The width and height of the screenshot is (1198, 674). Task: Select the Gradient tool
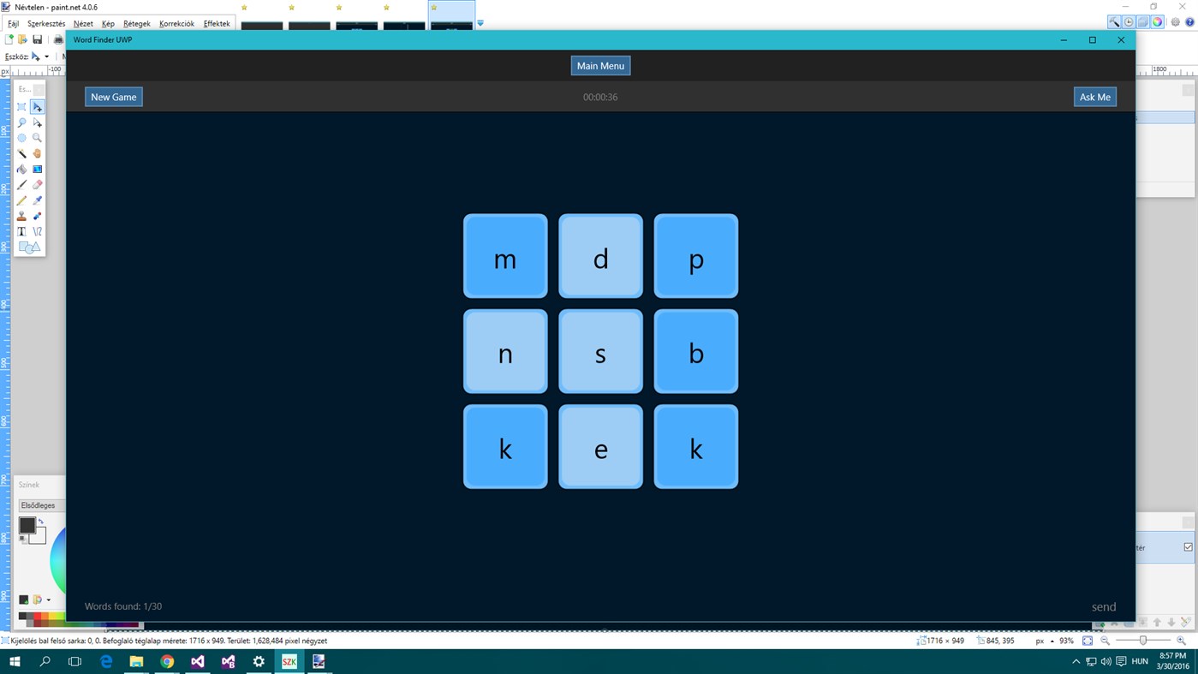37,169
